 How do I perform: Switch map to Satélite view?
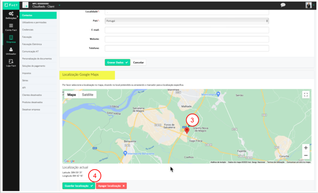click(x=87, y=95)
